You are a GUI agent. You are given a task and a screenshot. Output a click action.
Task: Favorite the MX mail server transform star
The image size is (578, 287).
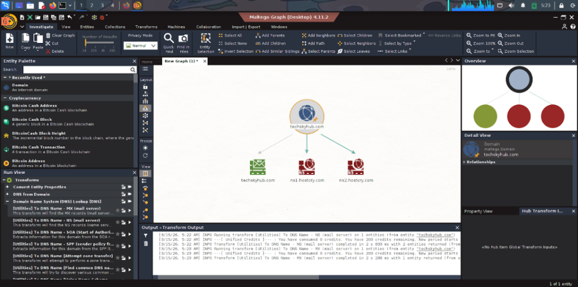click(x=117, y=210)
